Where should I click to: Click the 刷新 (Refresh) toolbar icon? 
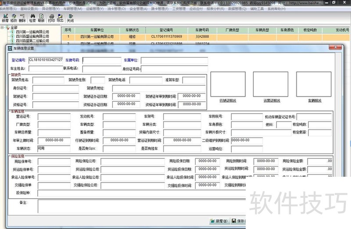tap(41, 18)
